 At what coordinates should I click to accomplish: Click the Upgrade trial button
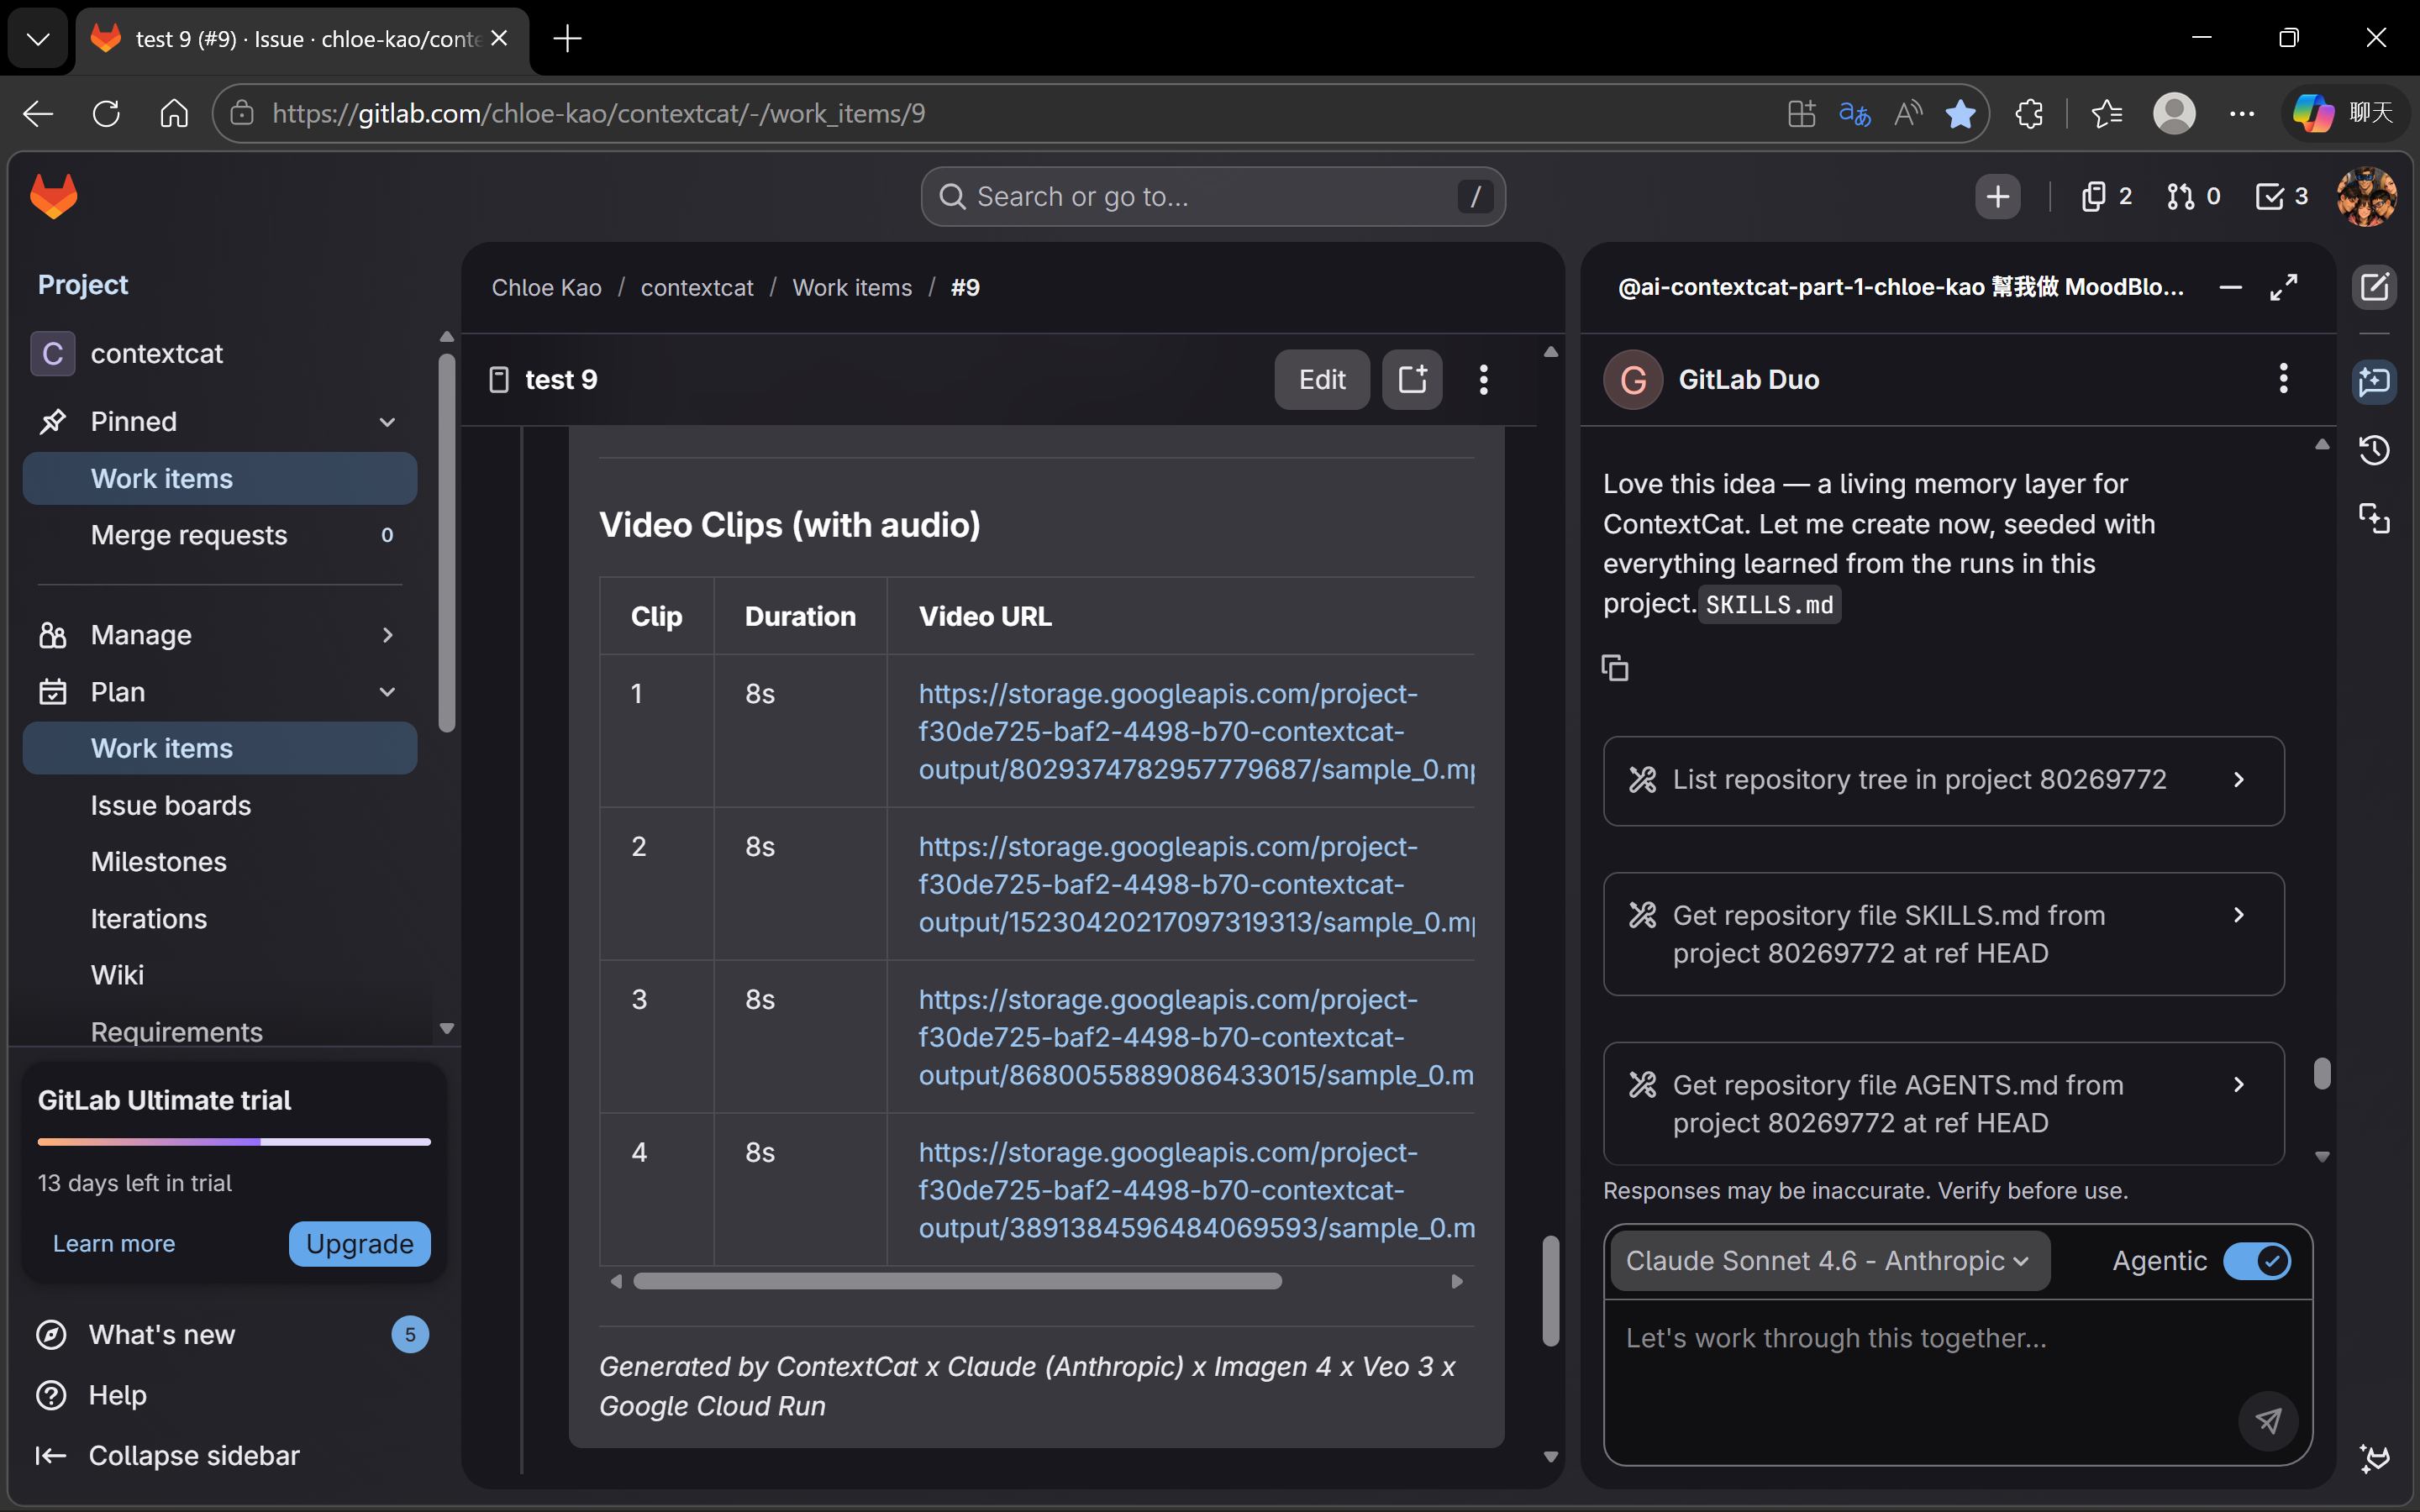point(359,1243)
